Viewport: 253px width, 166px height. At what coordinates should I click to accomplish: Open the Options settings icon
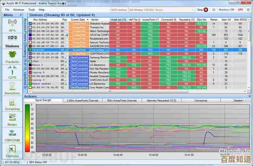12,151
